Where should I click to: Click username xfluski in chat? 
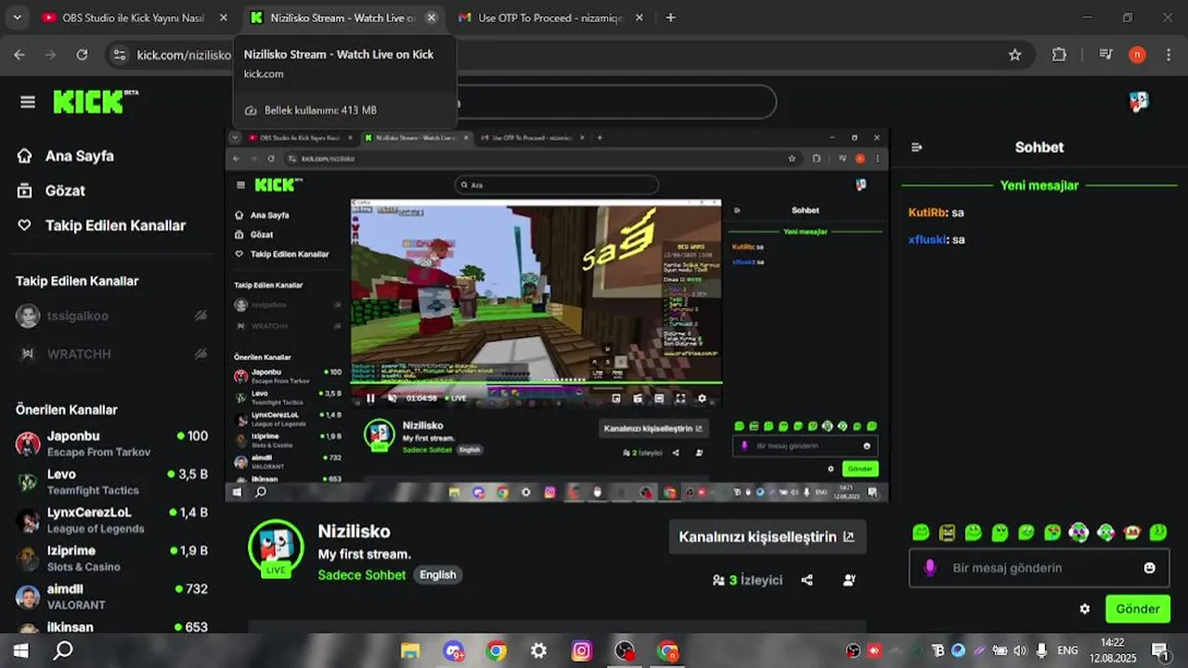tap(927, 239)
